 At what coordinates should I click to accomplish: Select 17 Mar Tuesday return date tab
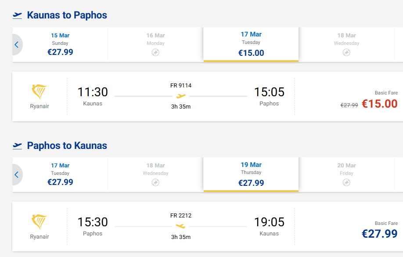click(60, 174)
